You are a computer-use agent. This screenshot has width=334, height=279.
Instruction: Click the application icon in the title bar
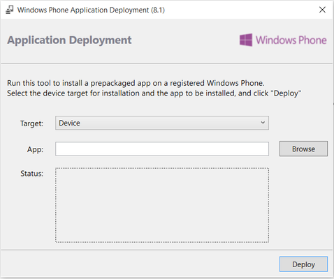tap(10, 10)
